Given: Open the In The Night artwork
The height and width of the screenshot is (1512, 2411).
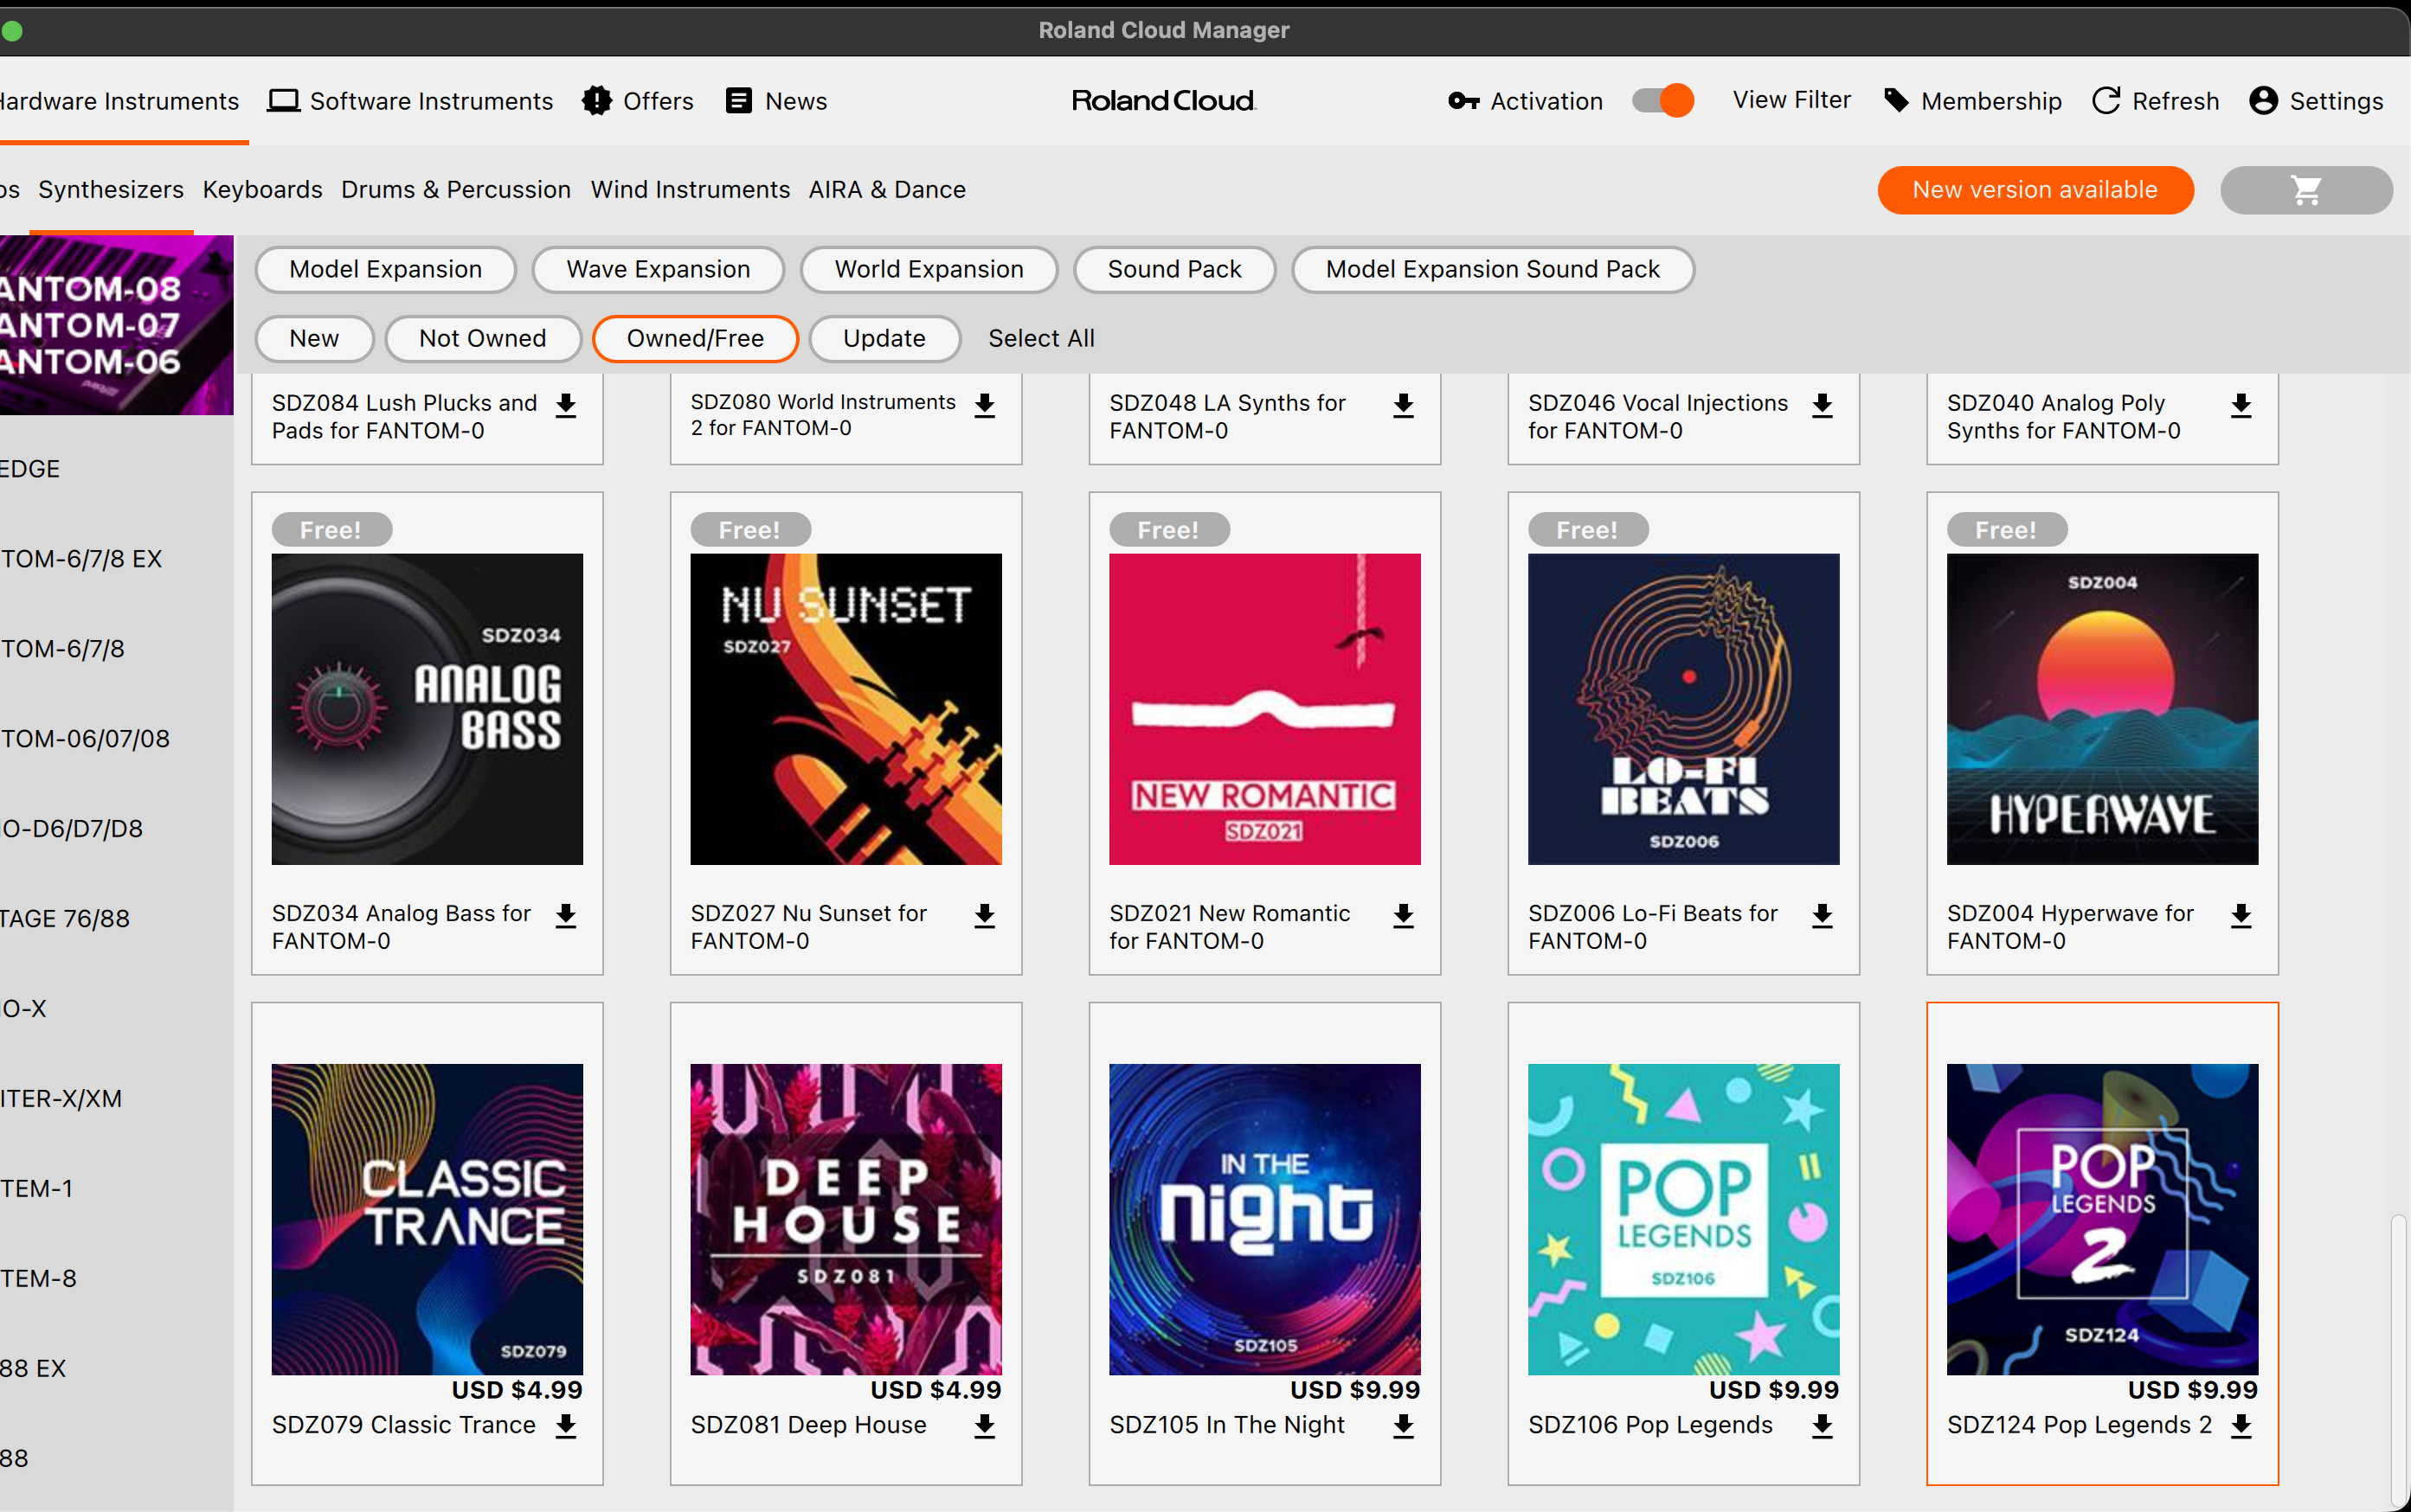Looking at the screenshot, I should coord(1264,1219).
